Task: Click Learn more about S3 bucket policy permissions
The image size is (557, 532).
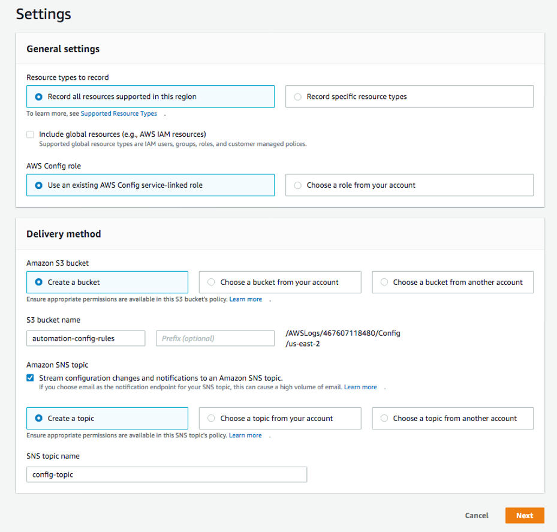Action: click(249, 299)
